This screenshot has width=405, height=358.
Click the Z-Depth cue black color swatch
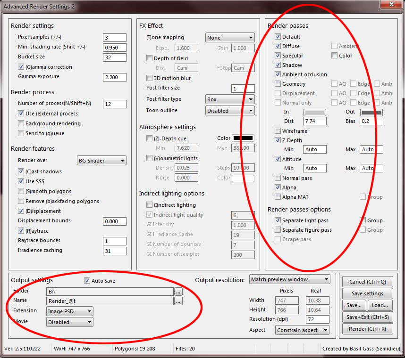[x=243, y=138]
